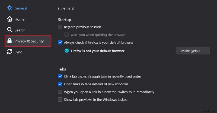The width and height of the screenshot is (217, 113).
Task: Uncheck Always check if Firefox is default
Action: (x=60, y=42)
